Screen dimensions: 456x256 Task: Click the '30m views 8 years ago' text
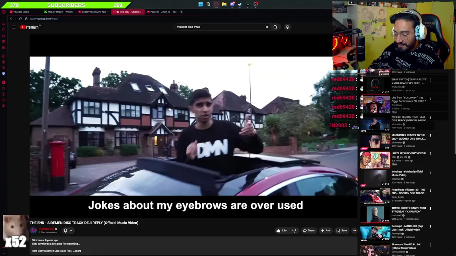click(x=45, y=240)
